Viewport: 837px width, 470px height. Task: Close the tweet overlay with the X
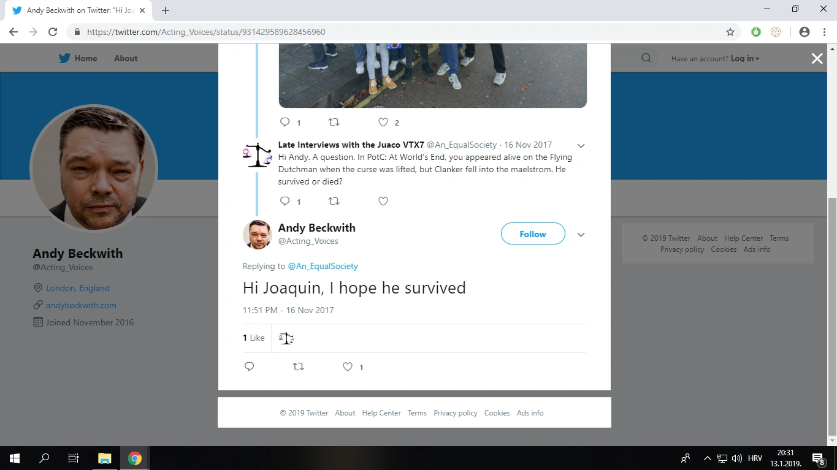pos(817,58)
